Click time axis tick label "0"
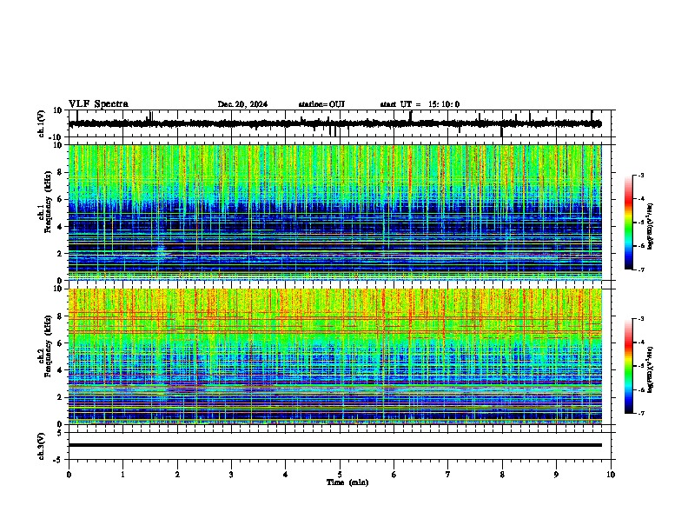 pyautogui.click(x=69, y=475)
